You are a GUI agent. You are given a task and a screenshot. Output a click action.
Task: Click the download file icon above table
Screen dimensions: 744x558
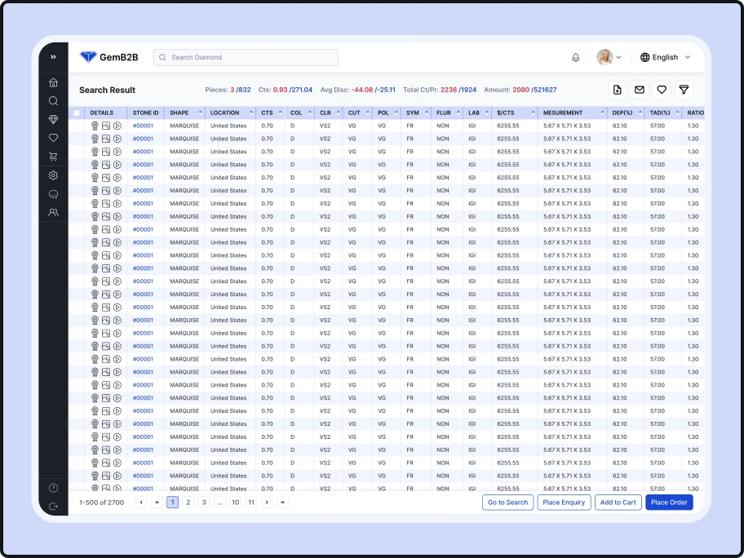pos(617,90)
